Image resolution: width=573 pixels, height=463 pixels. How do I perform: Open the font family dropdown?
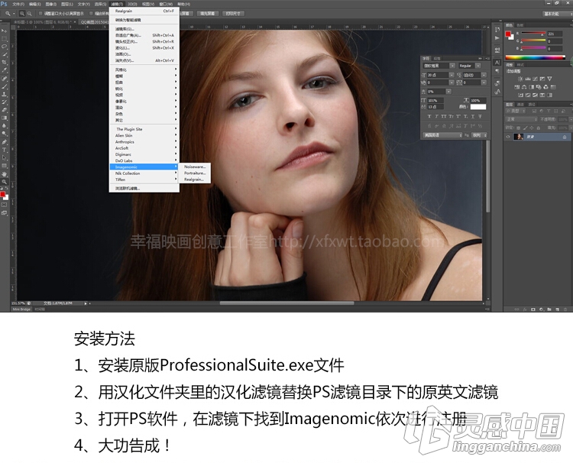[x=452, y=66]
